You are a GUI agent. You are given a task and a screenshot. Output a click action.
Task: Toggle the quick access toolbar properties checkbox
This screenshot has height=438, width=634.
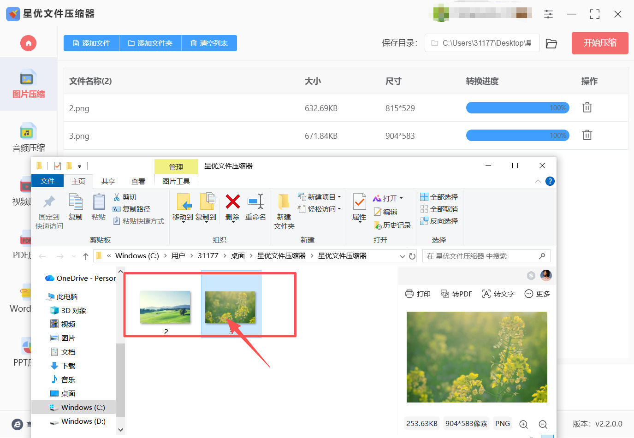click(x=58, y=166)
